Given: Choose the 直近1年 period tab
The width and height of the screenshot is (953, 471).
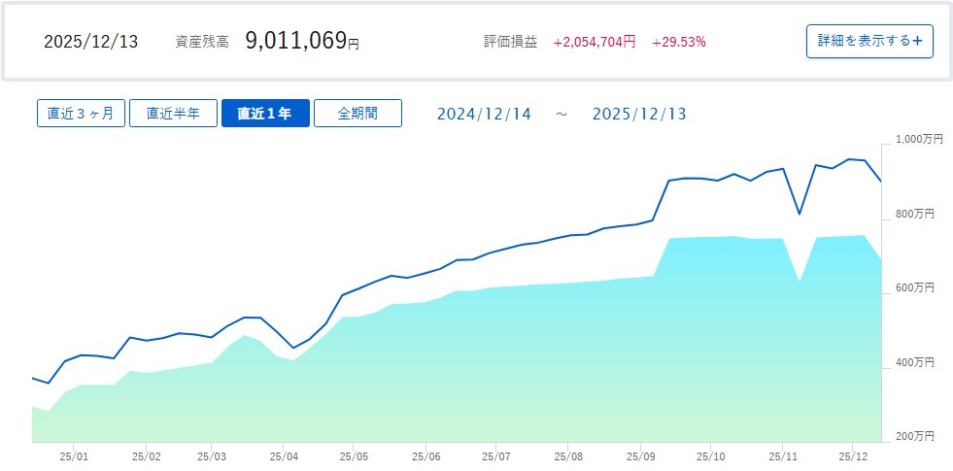Looking at the screenshot, I should pyautogui.click(x=265, y=113).
